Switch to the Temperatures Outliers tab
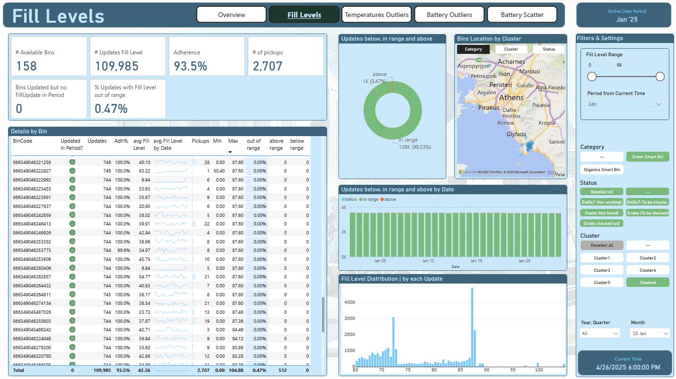This screenshot has width=676, height=379. [x=376, y=15]
